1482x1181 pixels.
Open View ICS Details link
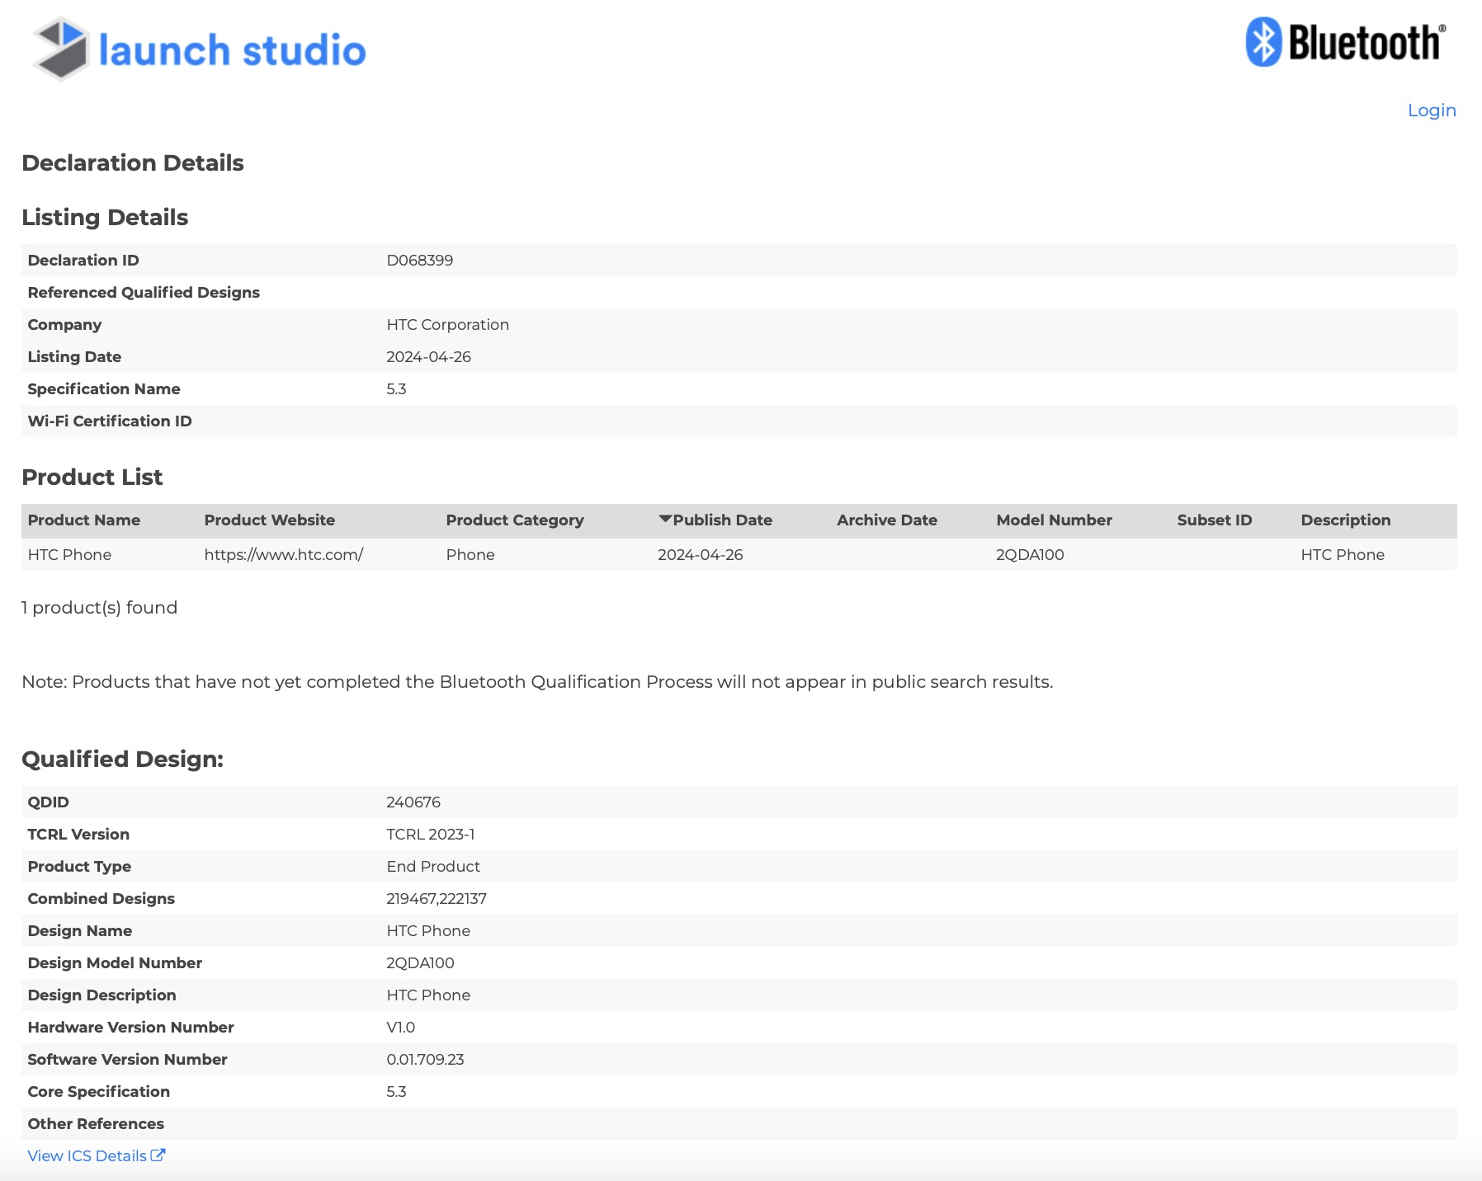click(97, 1155)
